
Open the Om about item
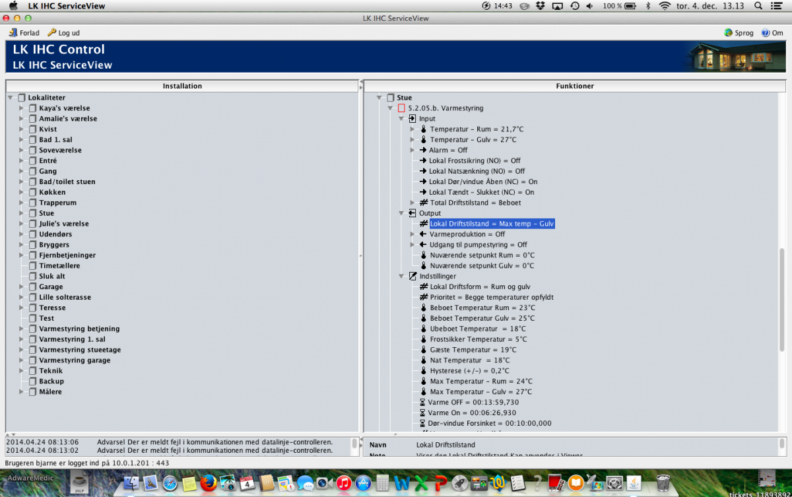pyautogui.click(x=772, y=32)
